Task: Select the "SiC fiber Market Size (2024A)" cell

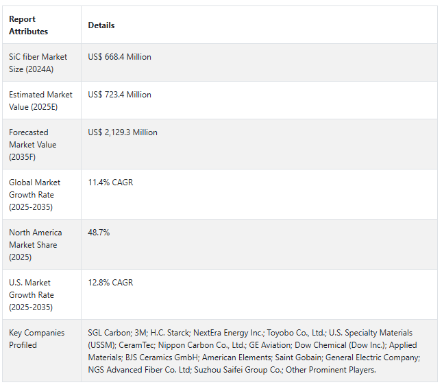Action: (38, 63)
